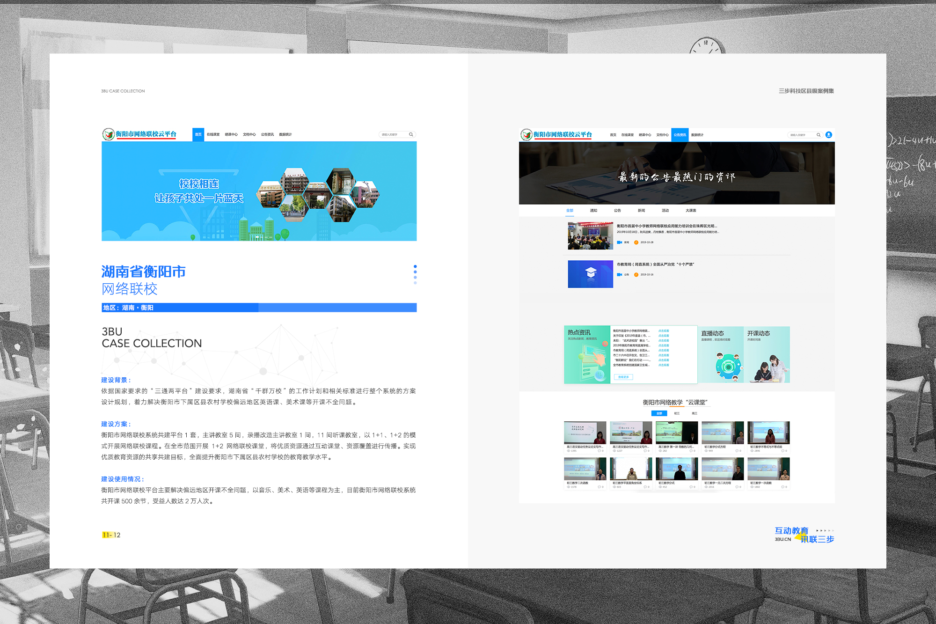This screenshot has height=624, width=936.
Task: Open 初三数学平面直角坐标系 video thumbnail
Action: pos(631,469)
